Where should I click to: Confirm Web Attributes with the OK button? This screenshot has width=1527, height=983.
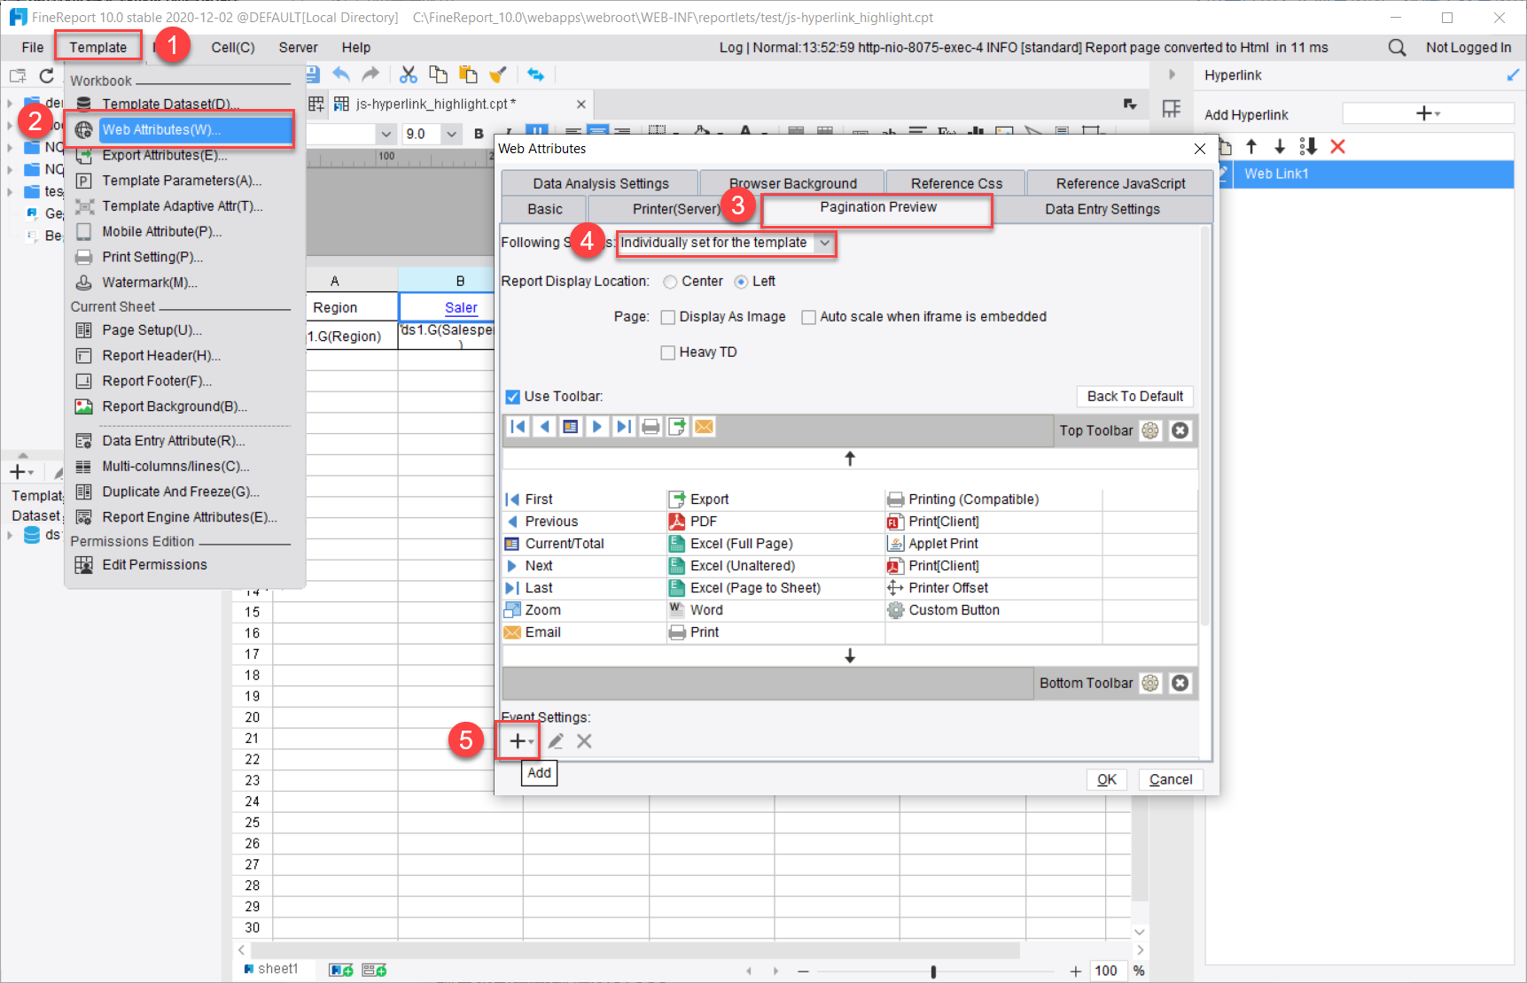(1106, 779)
